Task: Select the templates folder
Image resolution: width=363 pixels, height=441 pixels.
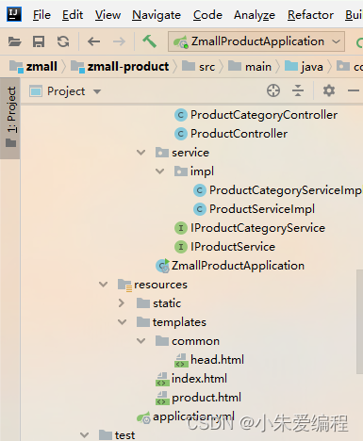Action: pos(172,322)
